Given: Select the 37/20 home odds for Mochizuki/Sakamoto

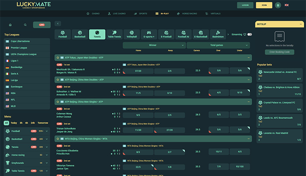Looking at the screenshot, I should coord(138,71).
